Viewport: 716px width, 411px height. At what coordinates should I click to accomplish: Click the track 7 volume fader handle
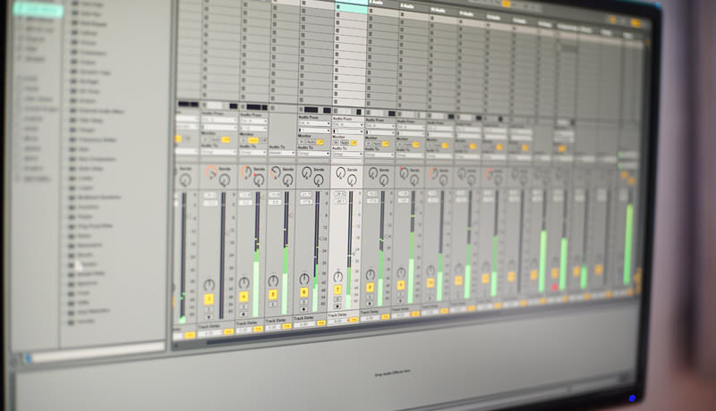(x=354, y=252)
